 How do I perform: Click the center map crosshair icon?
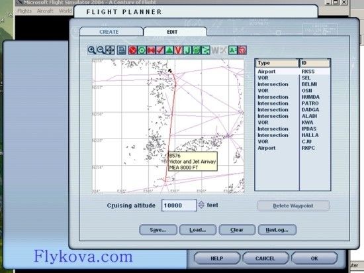[110, 50]
